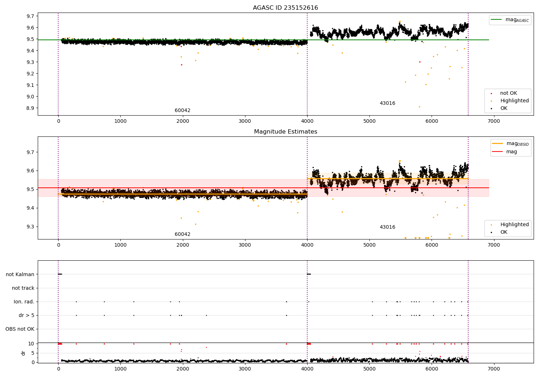This screenshot has height=377, width=539.
Task: Click the green mag AGASC legend line
Action: [x=497, y=20]
